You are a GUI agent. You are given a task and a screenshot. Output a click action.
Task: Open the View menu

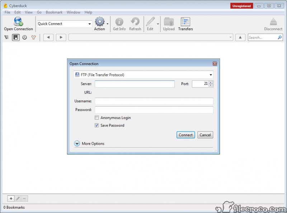click(29, 12)
